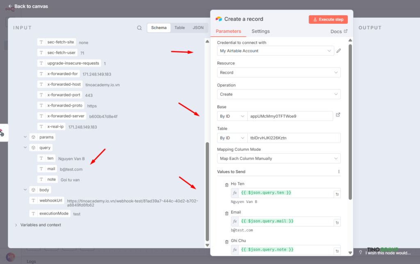Image resolution: width=420 pixels, height=264 pixels.
Task: Click the search icon in the INPUT panel
Action: point(140,27)
